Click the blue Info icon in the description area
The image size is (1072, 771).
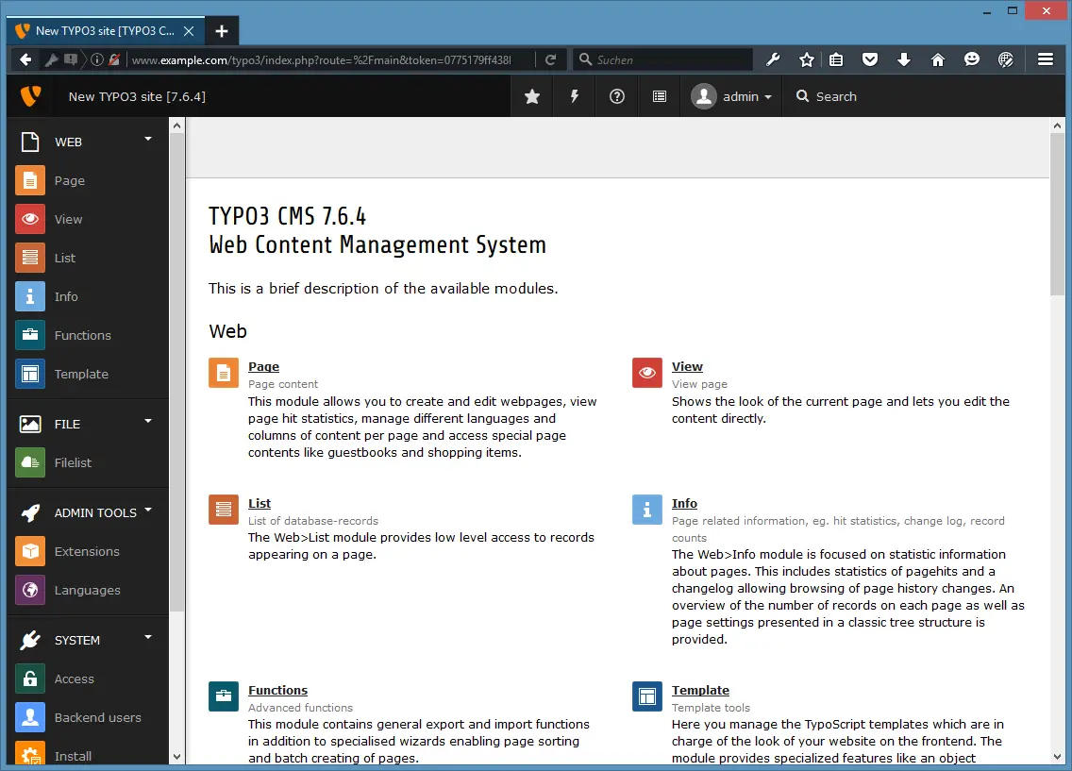pyautogui.click(x=646, y=510)
